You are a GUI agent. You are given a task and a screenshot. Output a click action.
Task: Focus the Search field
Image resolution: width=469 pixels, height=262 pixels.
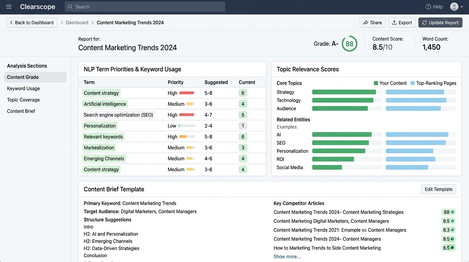(145, 7)
